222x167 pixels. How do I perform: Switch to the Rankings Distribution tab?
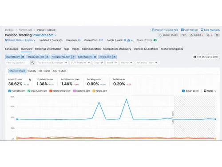coord(48,49)
